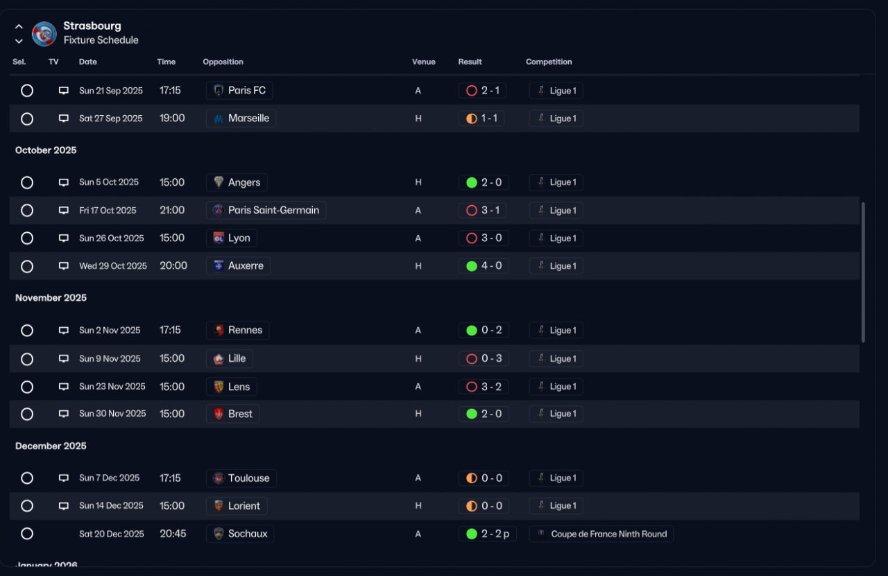Click the Lyon club badge icon
The height and width of the screenshot is (576, 888).
pos(219,238)
